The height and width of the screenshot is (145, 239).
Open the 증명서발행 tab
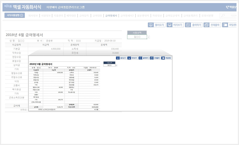tap(207, 15)
